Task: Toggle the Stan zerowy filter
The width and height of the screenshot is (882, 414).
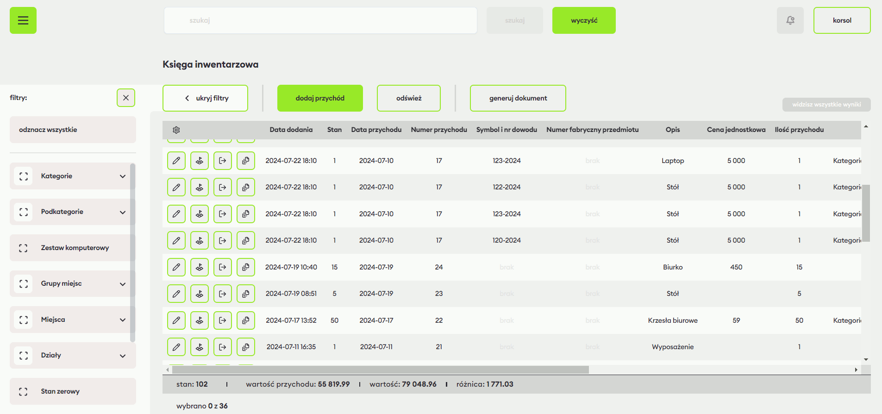Action: pyautogui.click(x=24, y=392)
